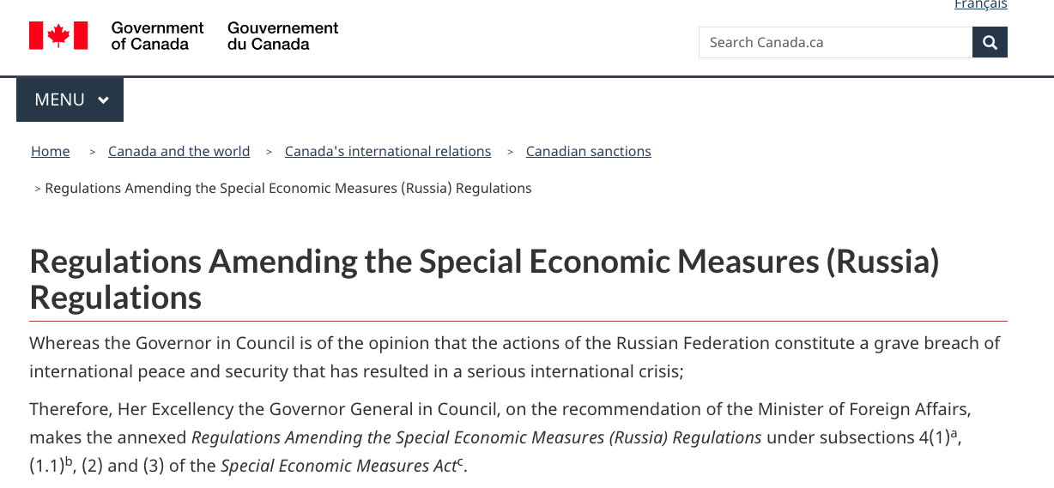The width and height of the screenshot is (1054, 488).
Task: Focus the Search Canada.ca input field
Action: click(x=835, y=42)
